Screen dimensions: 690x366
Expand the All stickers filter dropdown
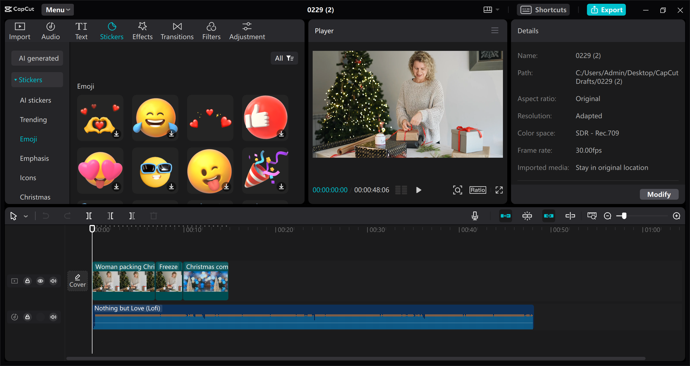coord(284,58)
